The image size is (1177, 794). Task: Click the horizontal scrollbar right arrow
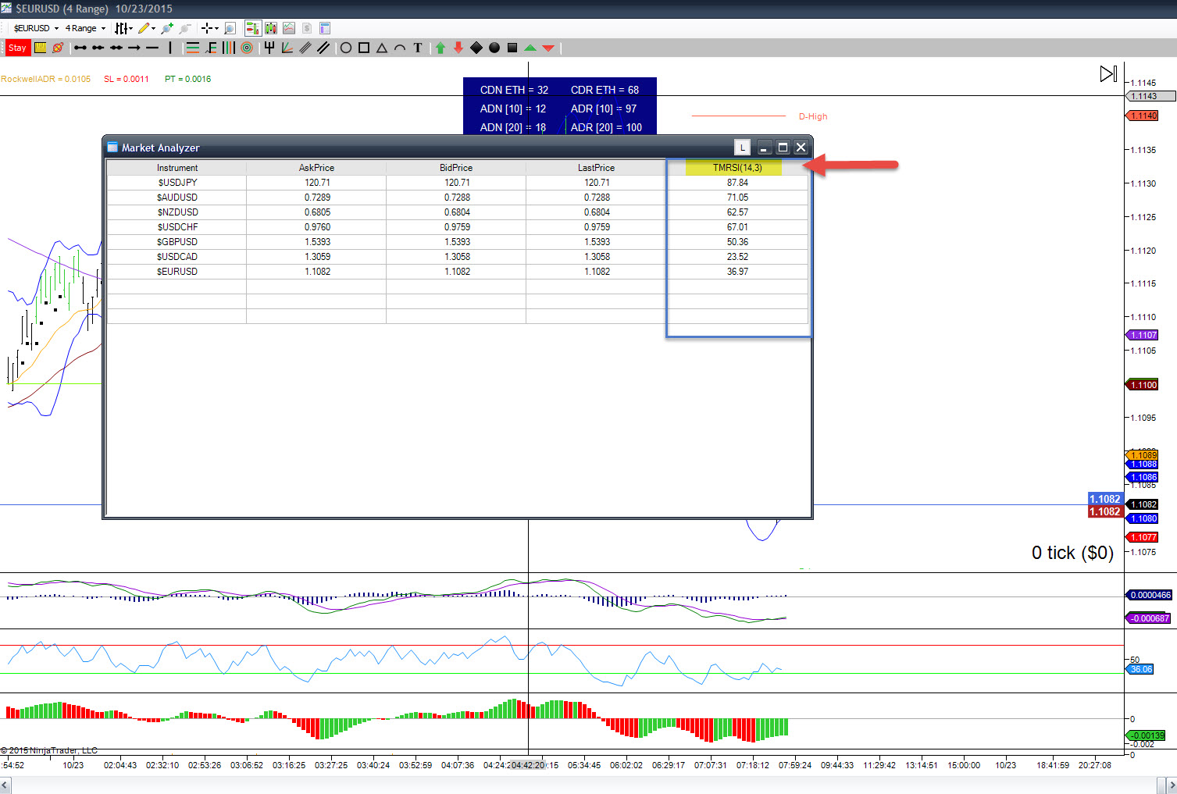(1171, 784)
